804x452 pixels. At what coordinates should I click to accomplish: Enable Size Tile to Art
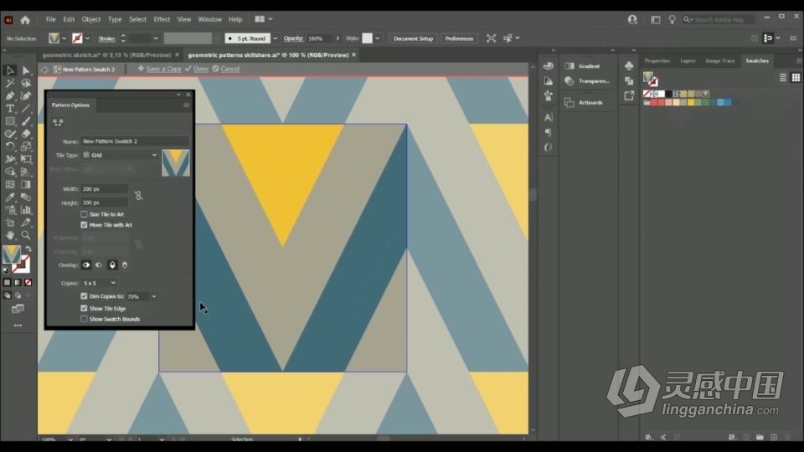pos(84,214)
